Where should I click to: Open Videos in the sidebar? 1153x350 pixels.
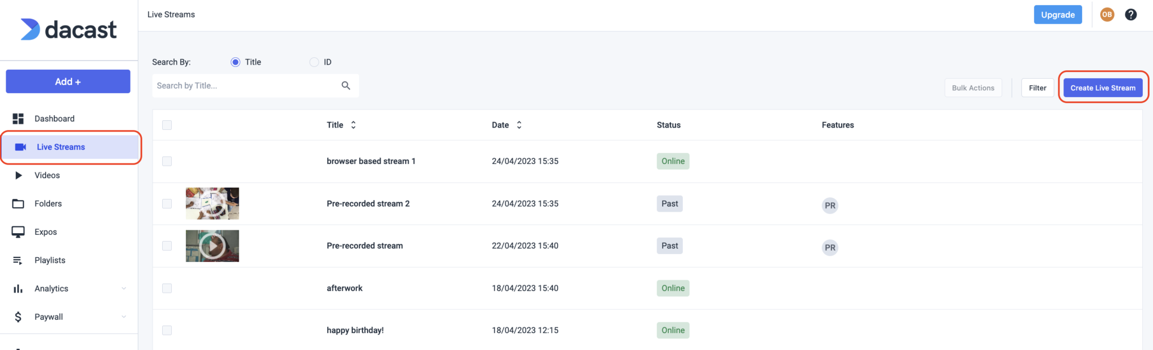(x=47, y=175)
